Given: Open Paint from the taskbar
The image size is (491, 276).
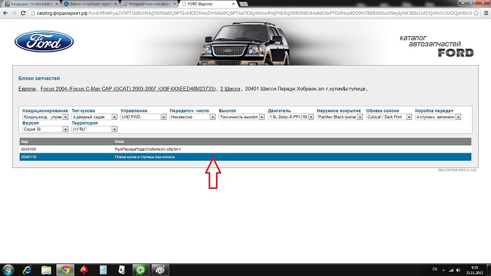Looking at the screenshot, I should pos(160,270).
